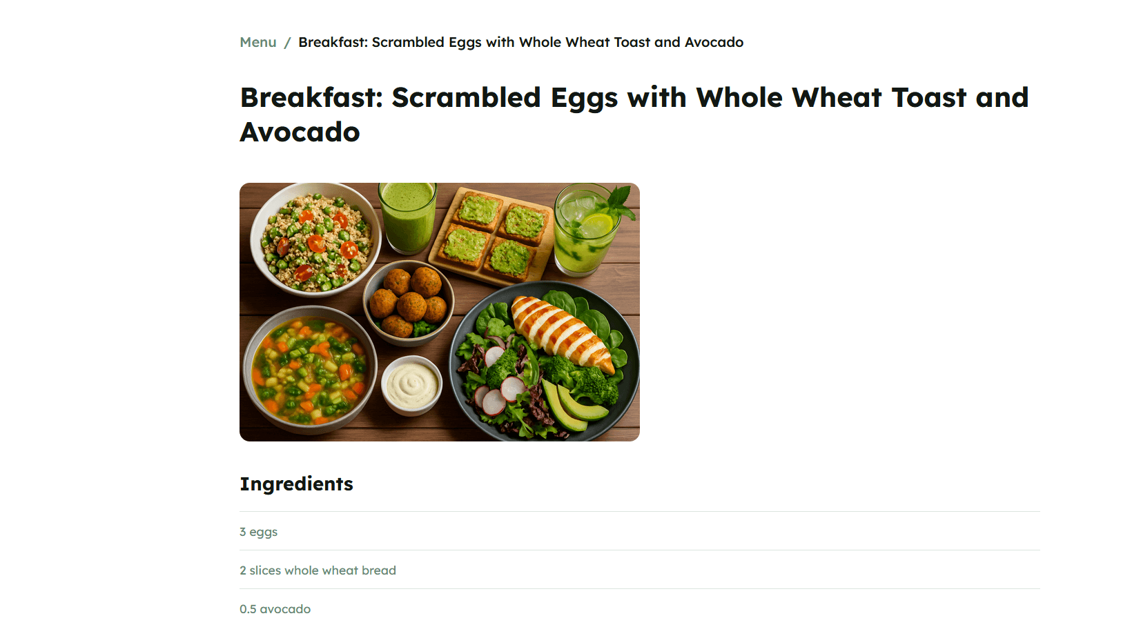Click the falafel ball bowl in the photo
Viewport: 1141px width, 627px height.
(408, 303)
